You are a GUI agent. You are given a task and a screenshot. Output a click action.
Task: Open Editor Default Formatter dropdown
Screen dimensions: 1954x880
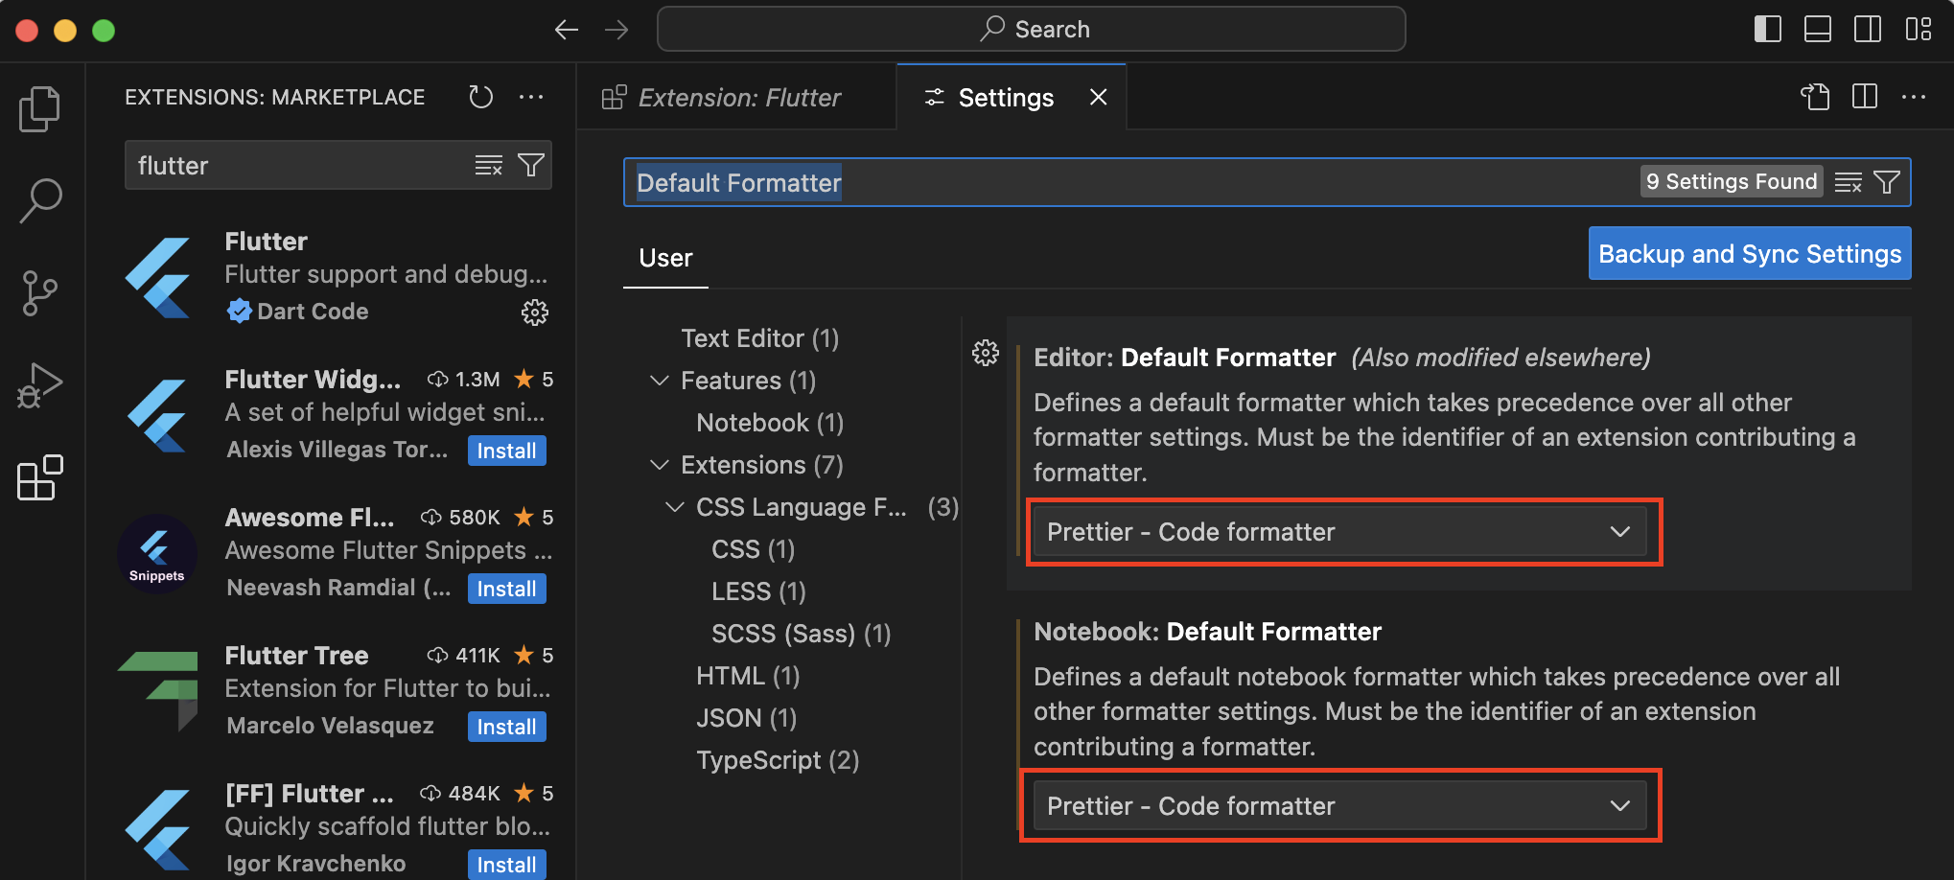pos(1339,532)
